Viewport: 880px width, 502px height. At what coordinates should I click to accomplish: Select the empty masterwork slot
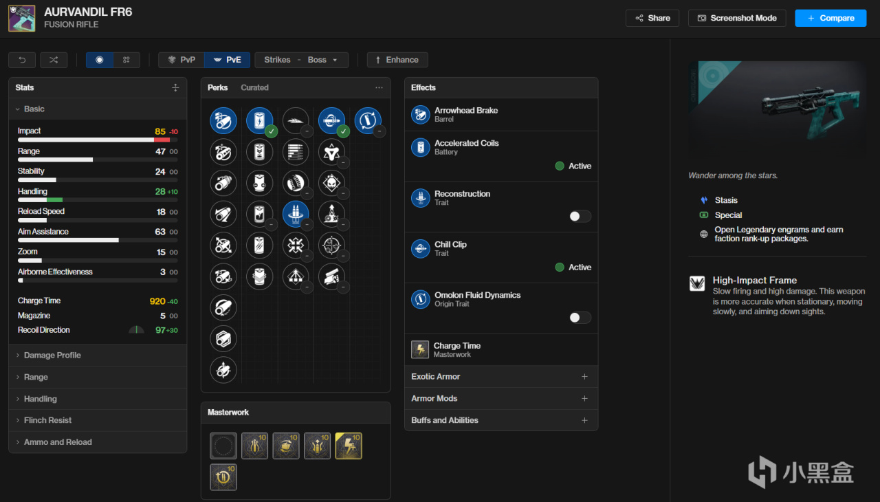pyautogui.click(x=223, y=446)
